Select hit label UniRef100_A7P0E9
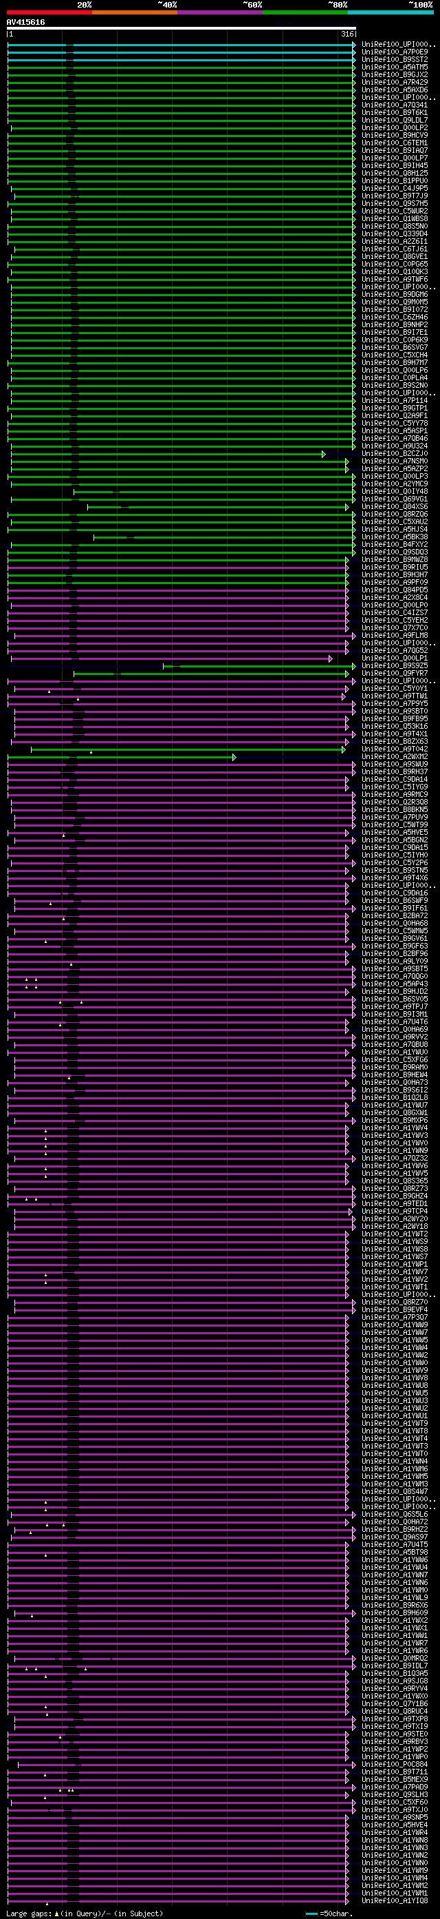The image size is (440, 1919). pyautogui.click(x=395, y=52)
